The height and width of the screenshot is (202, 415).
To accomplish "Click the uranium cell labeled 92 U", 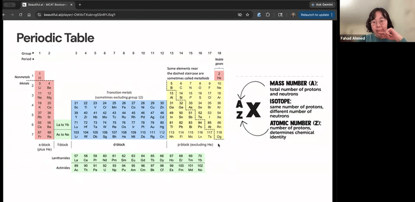I will click(x=105, y=168).
